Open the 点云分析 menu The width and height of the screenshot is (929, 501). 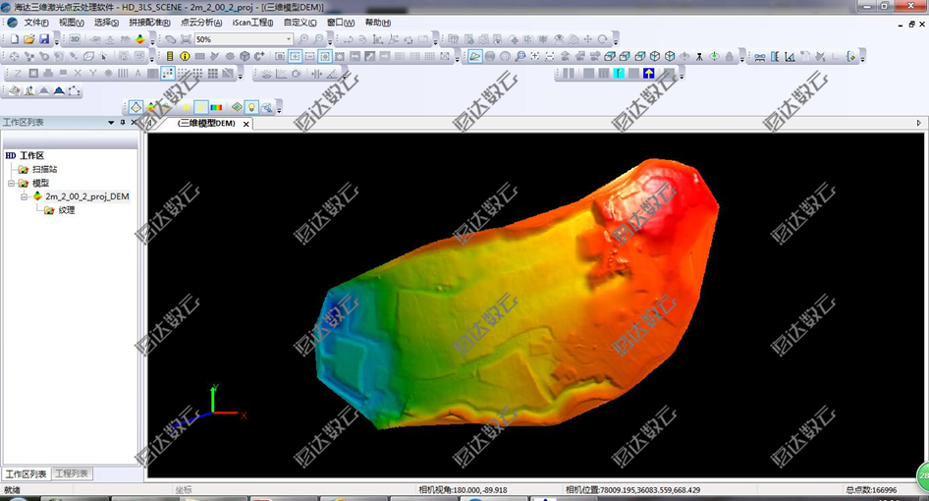[200, 23]
